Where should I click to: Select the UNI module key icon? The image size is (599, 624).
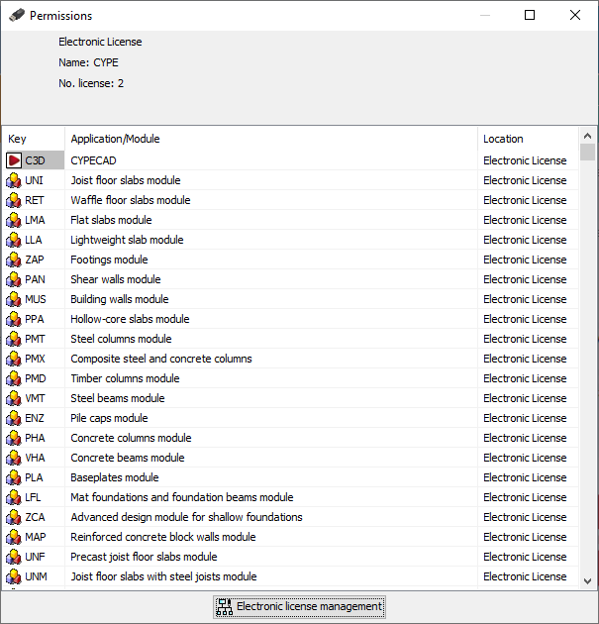[x=14, y=180]
